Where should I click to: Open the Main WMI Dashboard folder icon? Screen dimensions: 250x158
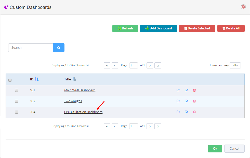pos(178,90)
